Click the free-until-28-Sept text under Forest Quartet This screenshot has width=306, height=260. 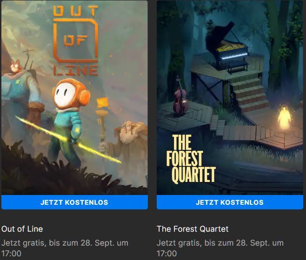pyautogui.click(x=220, y=248)
